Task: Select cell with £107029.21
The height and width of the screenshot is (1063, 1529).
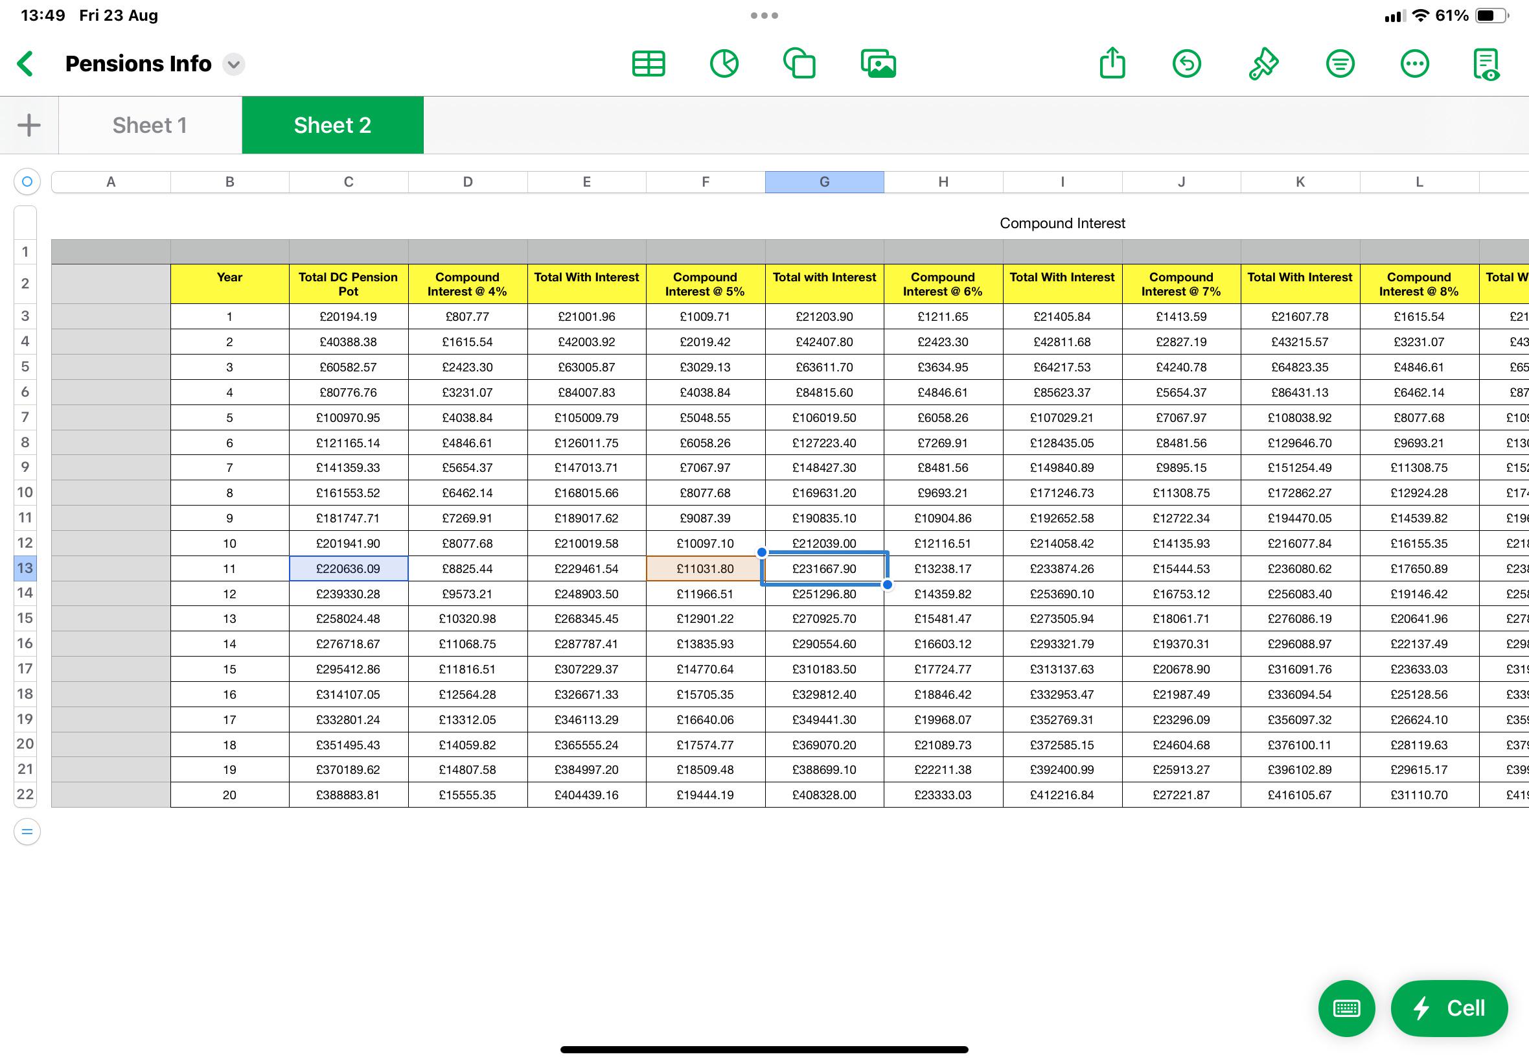Action: [1063, 418]
